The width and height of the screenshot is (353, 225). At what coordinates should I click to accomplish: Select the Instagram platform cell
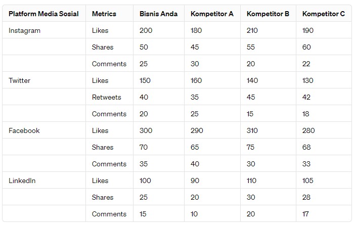[x=24, y=30]
